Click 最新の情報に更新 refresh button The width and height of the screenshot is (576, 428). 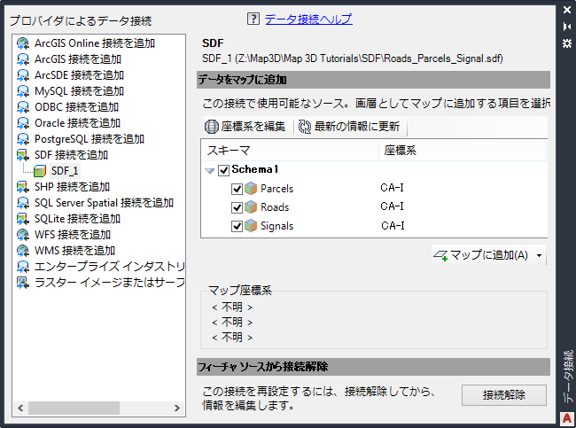coord(348,127)
